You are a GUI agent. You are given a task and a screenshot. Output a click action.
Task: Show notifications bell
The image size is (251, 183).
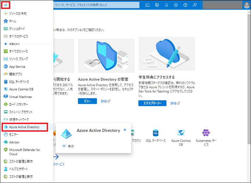(x=166, y=5)
